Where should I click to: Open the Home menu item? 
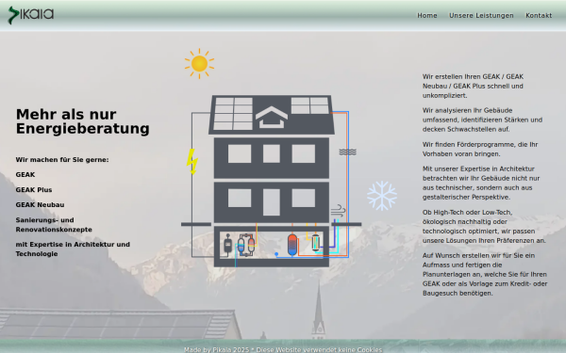coord(427,15)
